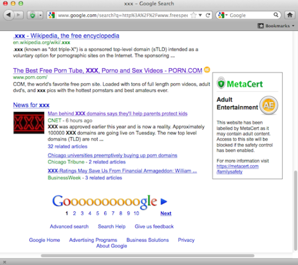The image size is (298, 265).
Task: Go to results page 6
Action: tap(105, 213)
